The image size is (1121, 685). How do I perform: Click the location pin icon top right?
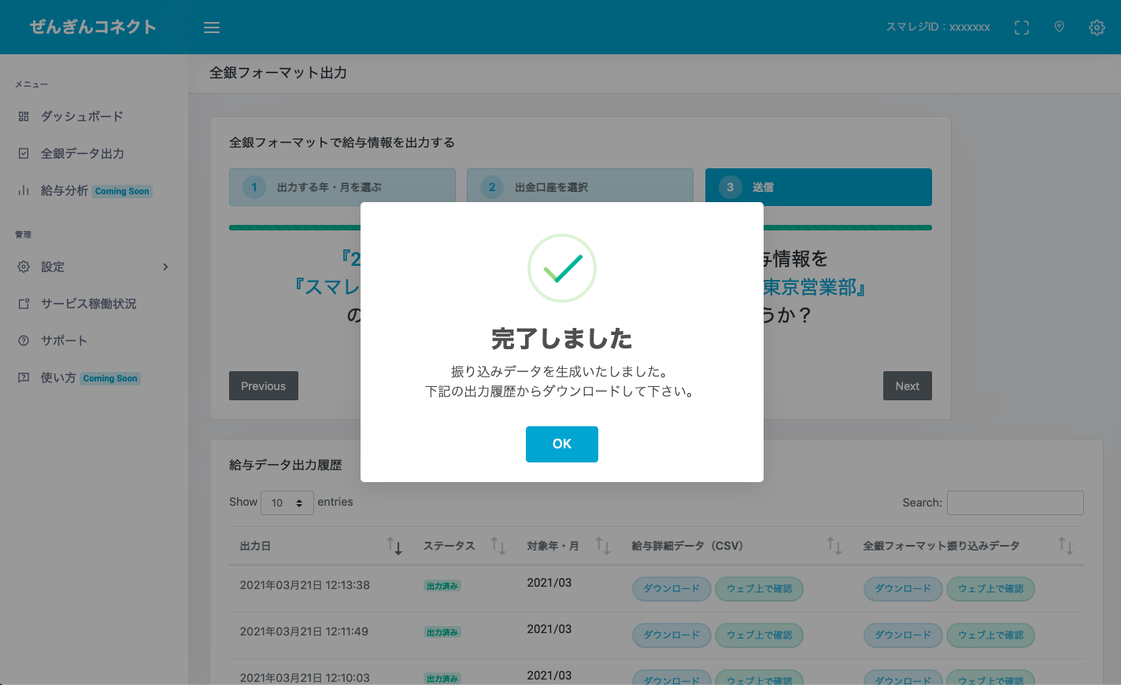click(x=1059, y=27)
